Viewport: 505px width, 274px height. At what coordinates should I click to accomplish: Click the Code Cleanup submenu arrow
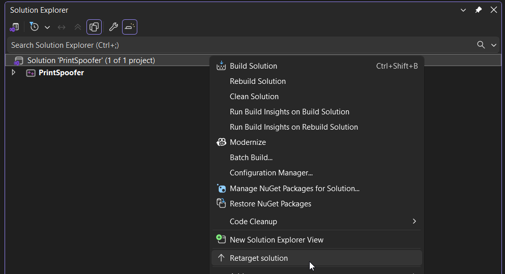pyautogui.click(x=414, y=221)
